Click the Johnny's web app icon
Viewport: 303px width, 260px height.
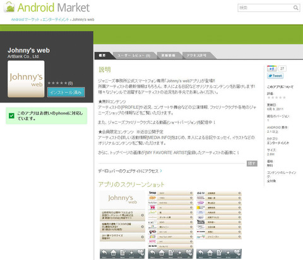click(x=26, y=79)
